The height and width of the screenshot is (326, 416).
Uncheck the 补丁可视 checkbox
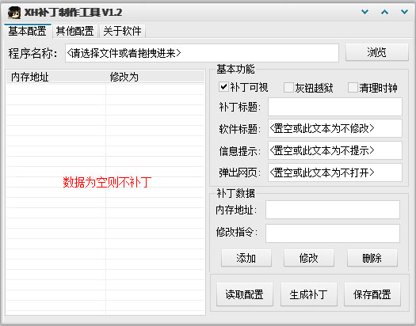[223, 87]
